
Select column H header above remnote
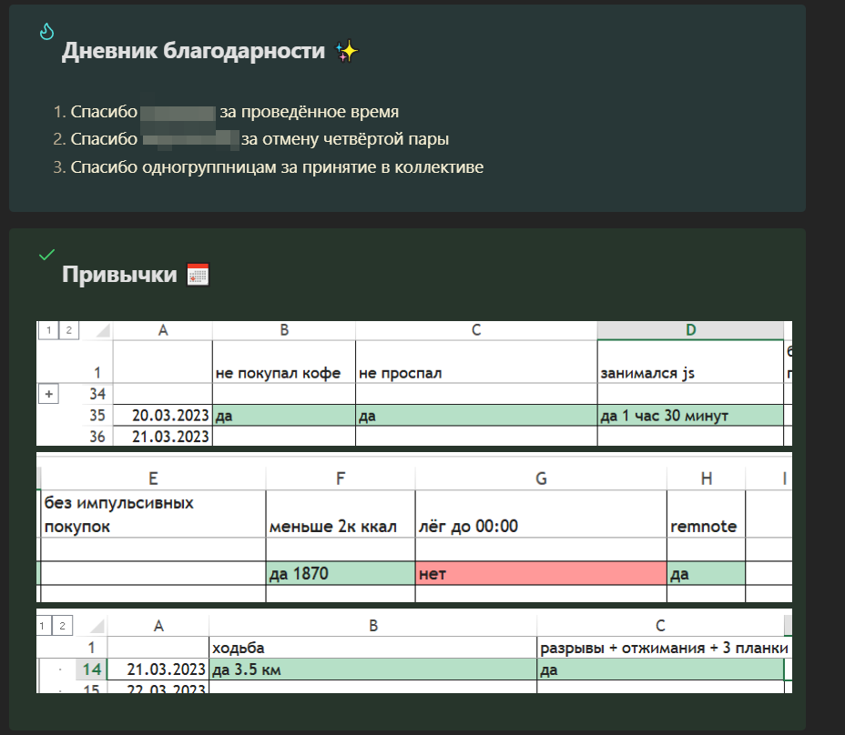tap(706, 478)
